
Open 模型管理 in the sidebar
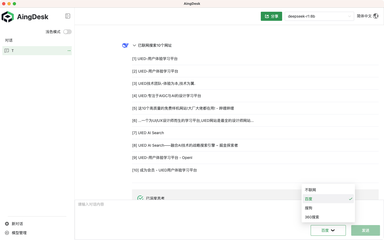point(19,233)
